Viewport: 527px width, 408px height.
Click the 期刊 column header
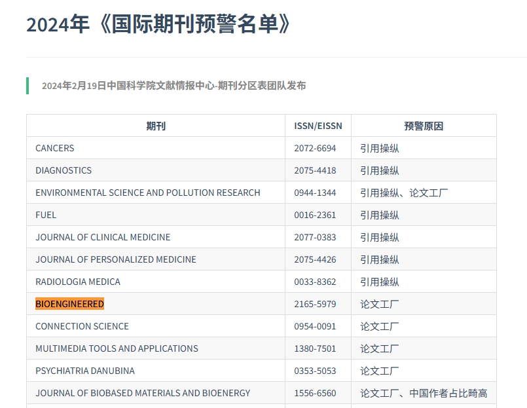155,126
